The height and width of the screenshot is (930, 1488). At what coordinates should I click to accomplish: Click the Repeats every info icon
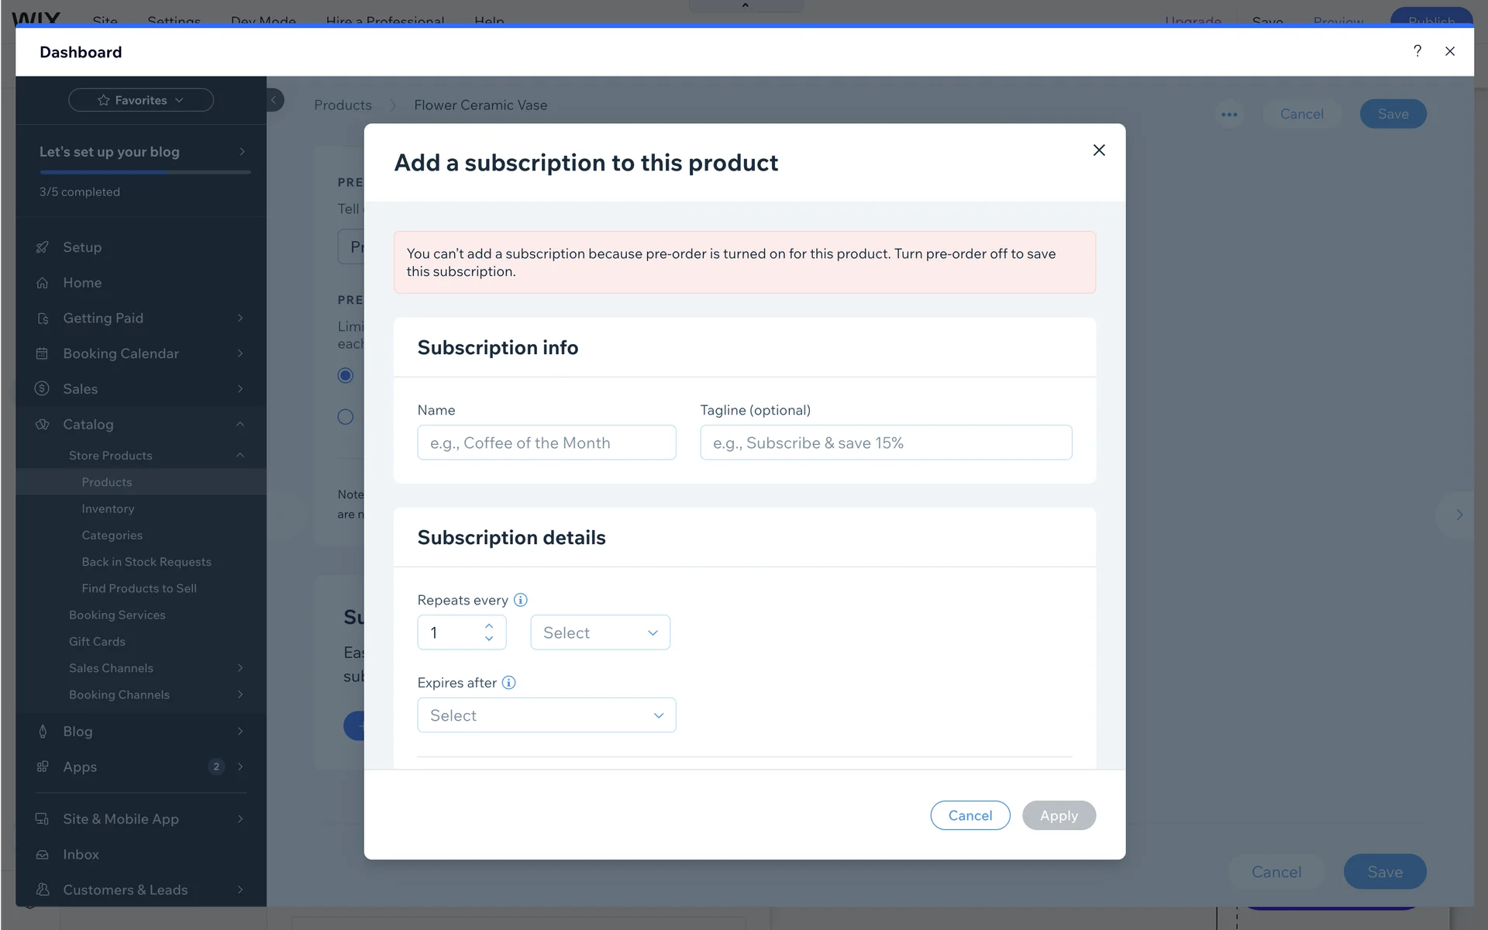(521, 600)
